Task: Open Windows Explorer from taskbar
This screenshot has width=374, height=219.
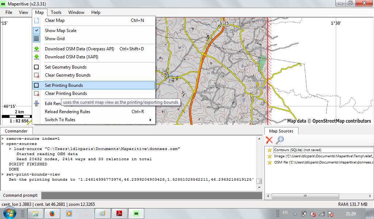Action: pos(35,214)
